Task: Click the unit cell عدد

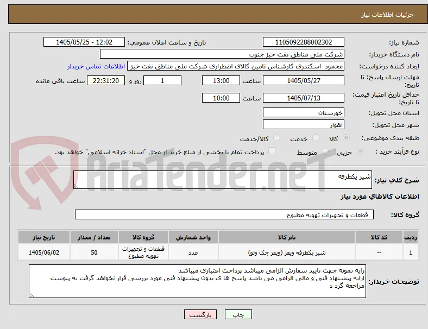Action: (x=193, y=252)
